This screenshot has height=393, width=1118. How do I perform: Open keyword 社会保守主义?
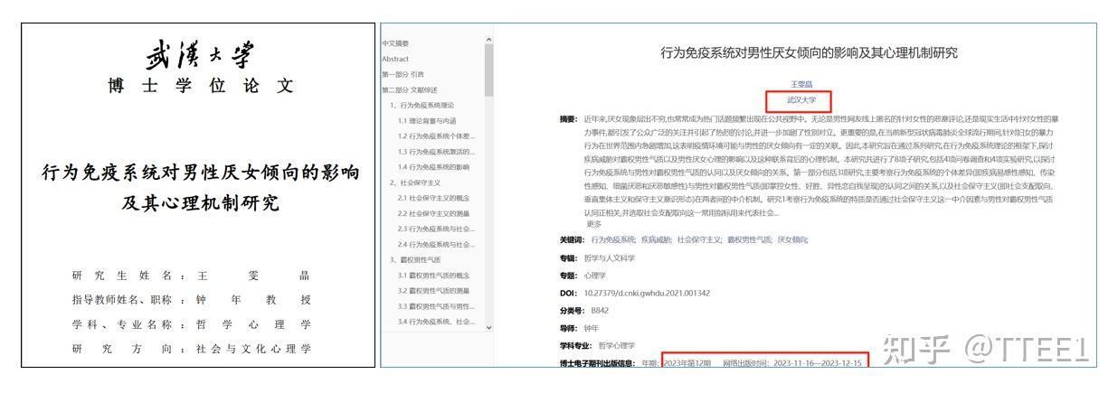[699, 239]
